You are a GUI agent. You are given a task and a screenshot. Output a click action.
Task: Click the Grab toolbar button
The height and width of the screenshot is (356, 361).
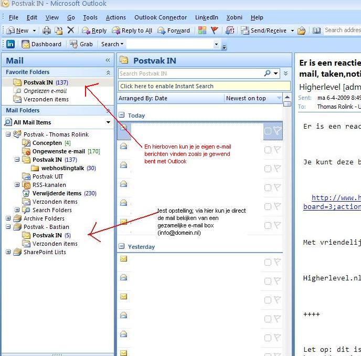coord(81,44)
